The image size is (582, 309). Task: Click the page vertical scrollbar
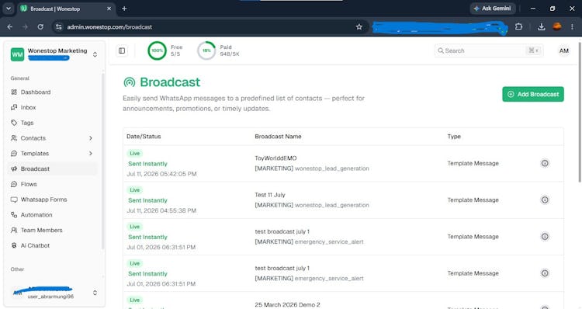point(580,112)
